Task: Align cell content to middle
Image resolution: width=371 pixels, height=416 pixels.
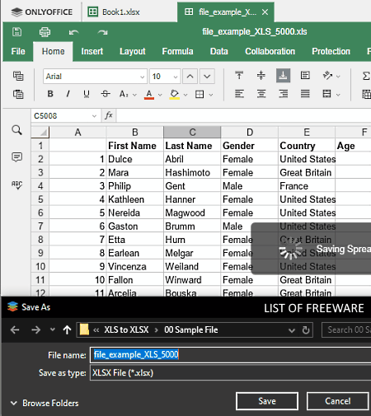Action: [x=261, y=75]
